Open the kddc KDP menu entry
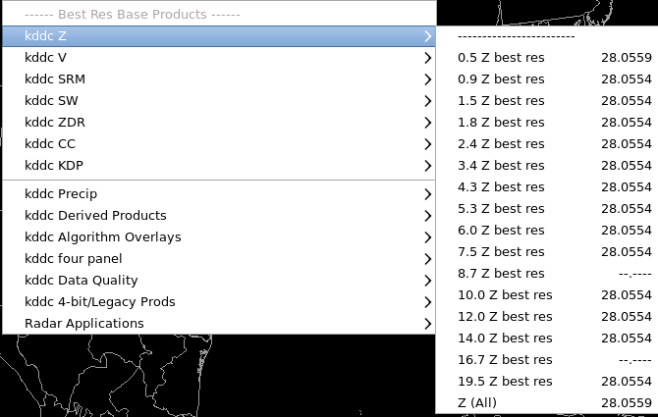This screenshot has width=658, height=417. [219, 166]
